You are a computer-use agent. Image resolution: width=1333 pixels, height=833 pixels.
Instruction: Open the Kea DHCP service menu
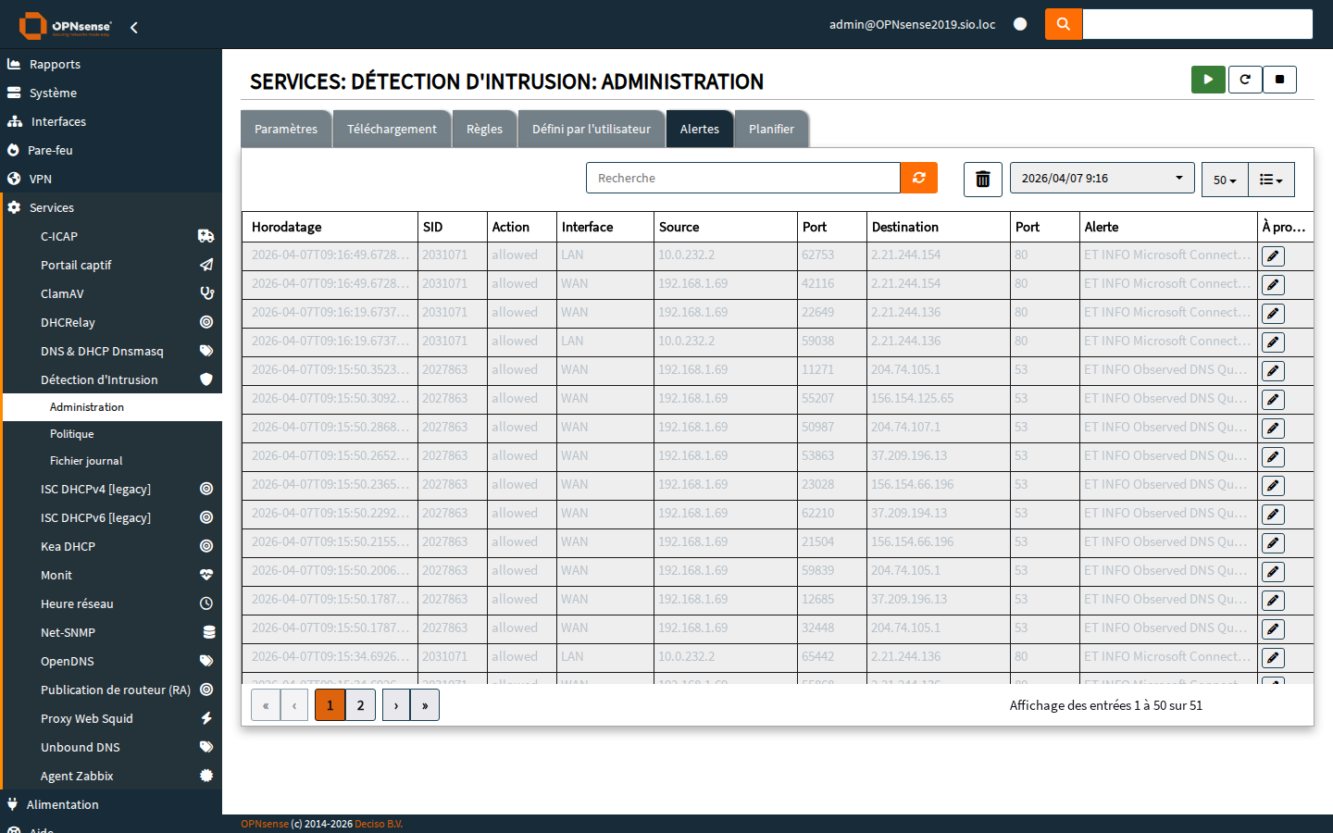pyautogui.click(x=113, y=546)
